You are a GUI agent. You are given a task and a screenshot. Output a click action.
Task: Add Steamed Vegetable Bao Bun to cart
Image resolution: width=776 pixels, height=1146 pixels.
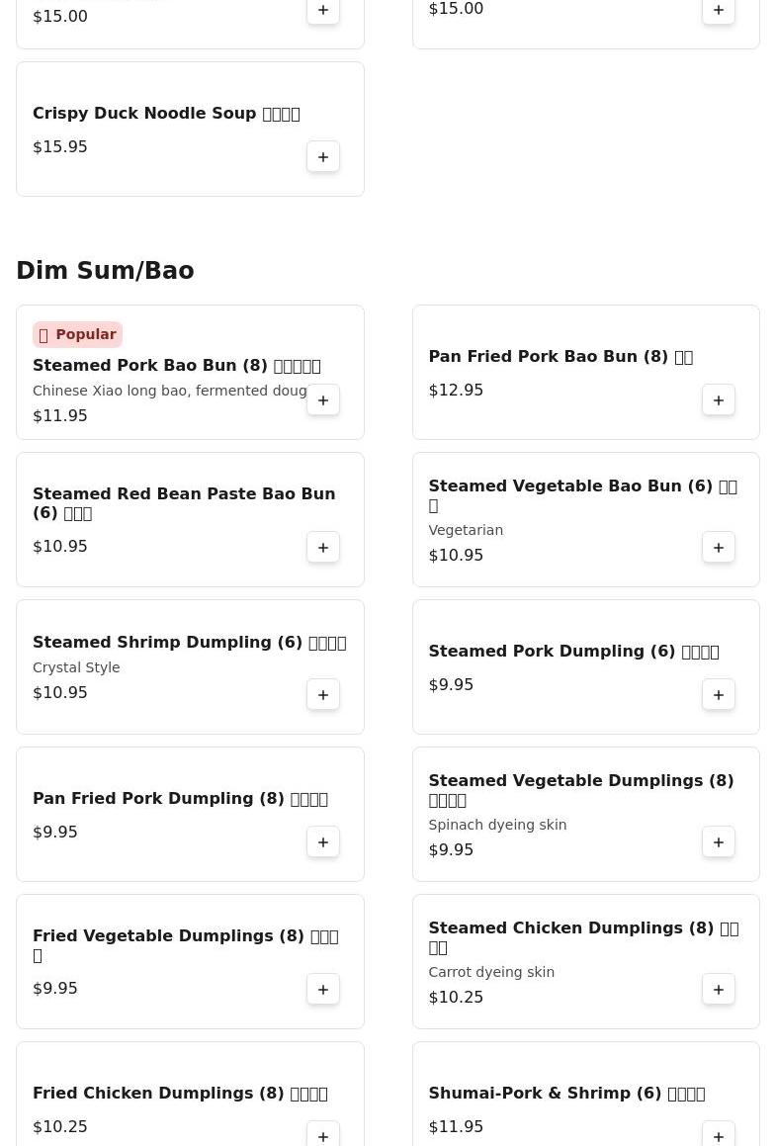click(719, 548)
